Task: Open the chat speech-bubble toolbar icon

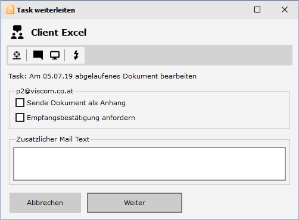Action: click(38, 55)
